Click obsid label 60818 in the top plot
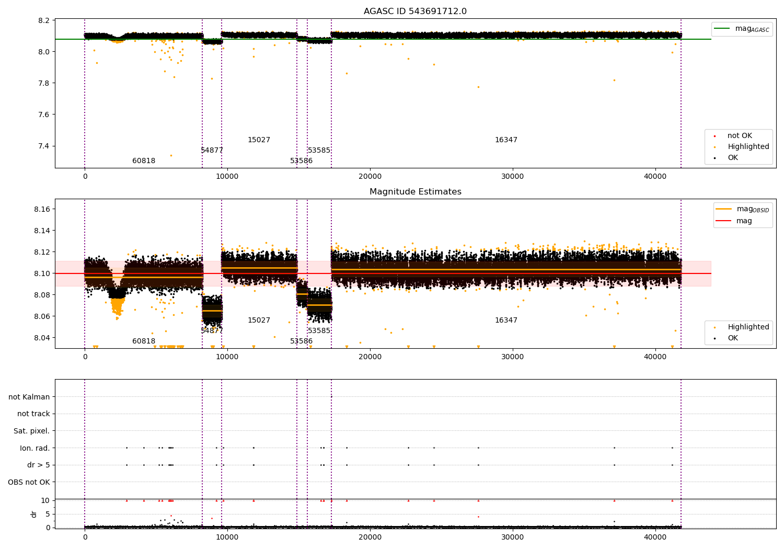 coord(144,161)
